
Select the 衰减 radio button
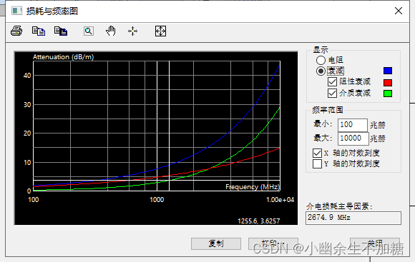pos(321,71)
